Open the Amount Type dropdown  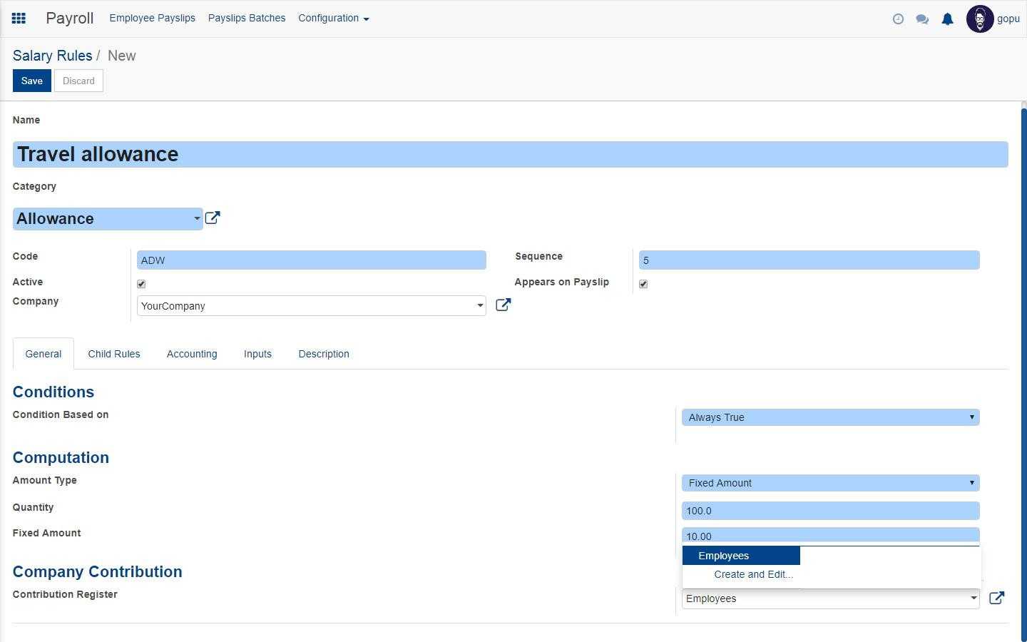(830, 483)
